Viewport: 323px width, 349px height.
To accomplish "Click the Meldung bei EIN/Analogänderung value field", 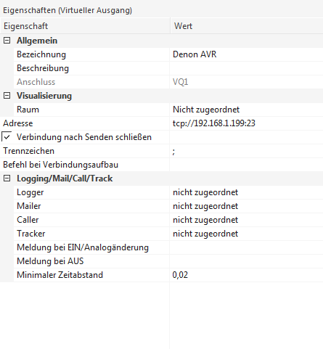I will pos(246,247).
